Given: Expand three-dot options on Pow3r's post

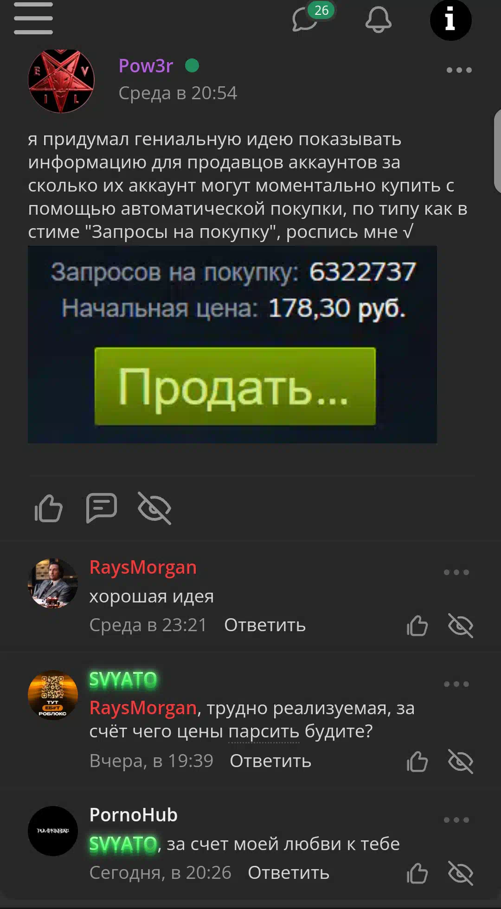Looking at the screenshot, I should click(459, 70).
